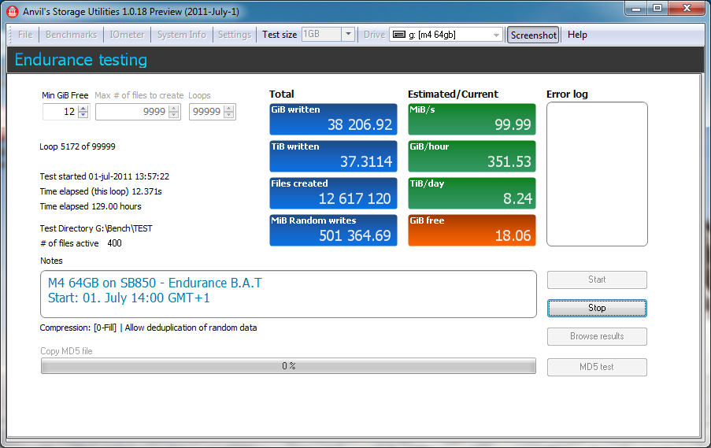Viewport: 711px width, 448px height.
Task: Click the MD5 test button
Action: [597, 367]
